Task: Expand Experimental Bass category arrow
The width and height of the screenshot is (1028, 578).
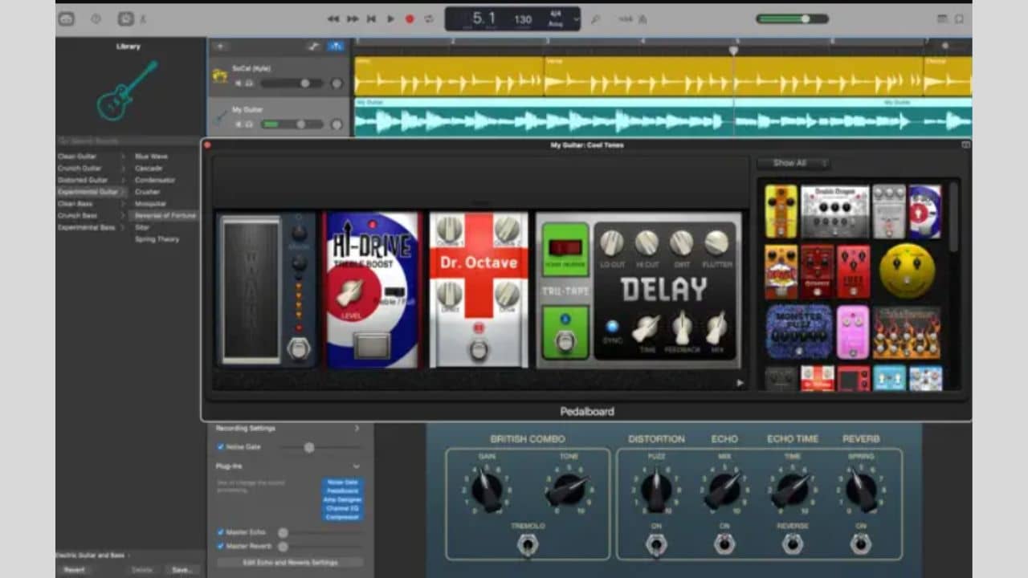Action: [123, 227]
